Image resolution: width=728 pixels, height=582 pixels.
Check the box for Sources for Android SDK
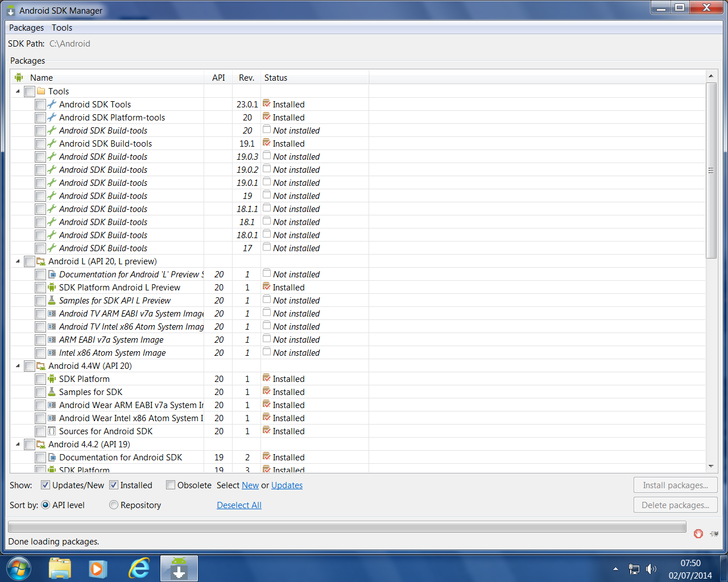click(x=40, y=431)
